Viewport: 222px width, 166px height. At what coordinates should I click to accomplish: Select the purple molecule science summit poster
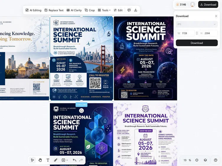(146, 135)
